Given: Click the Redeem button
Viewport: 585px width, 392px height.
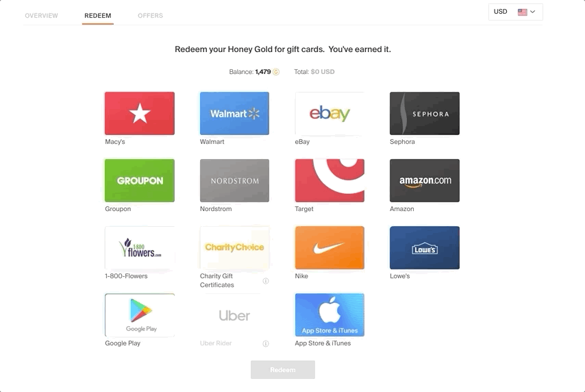Looking at the screenshot, I should pyautogui.click(x=283, y=369).
